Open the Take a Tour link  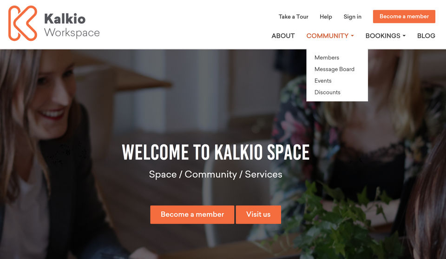pyautogui.click(x=293, y=17)
